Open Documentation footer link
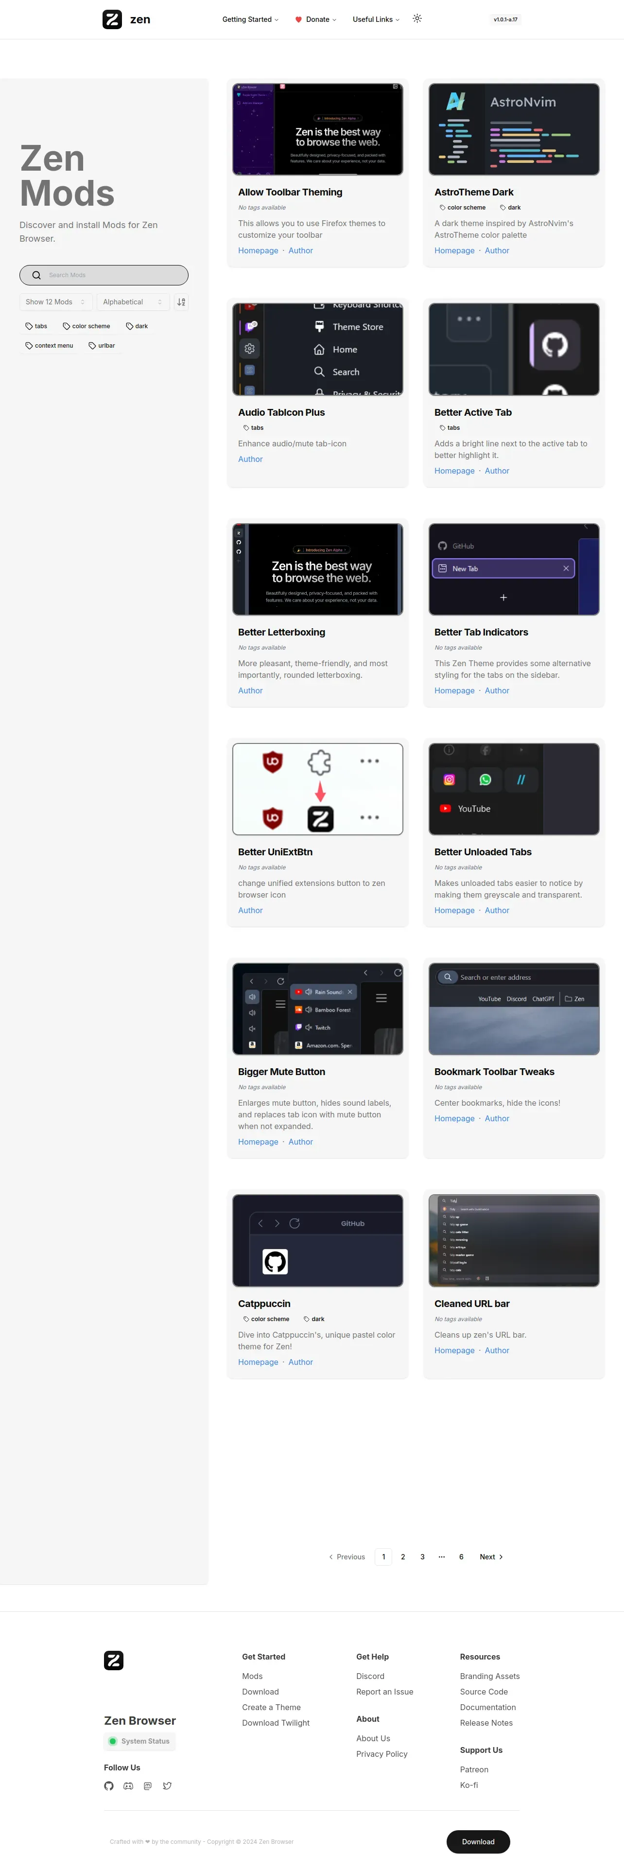624x1873 pixels. (487, 1707)
